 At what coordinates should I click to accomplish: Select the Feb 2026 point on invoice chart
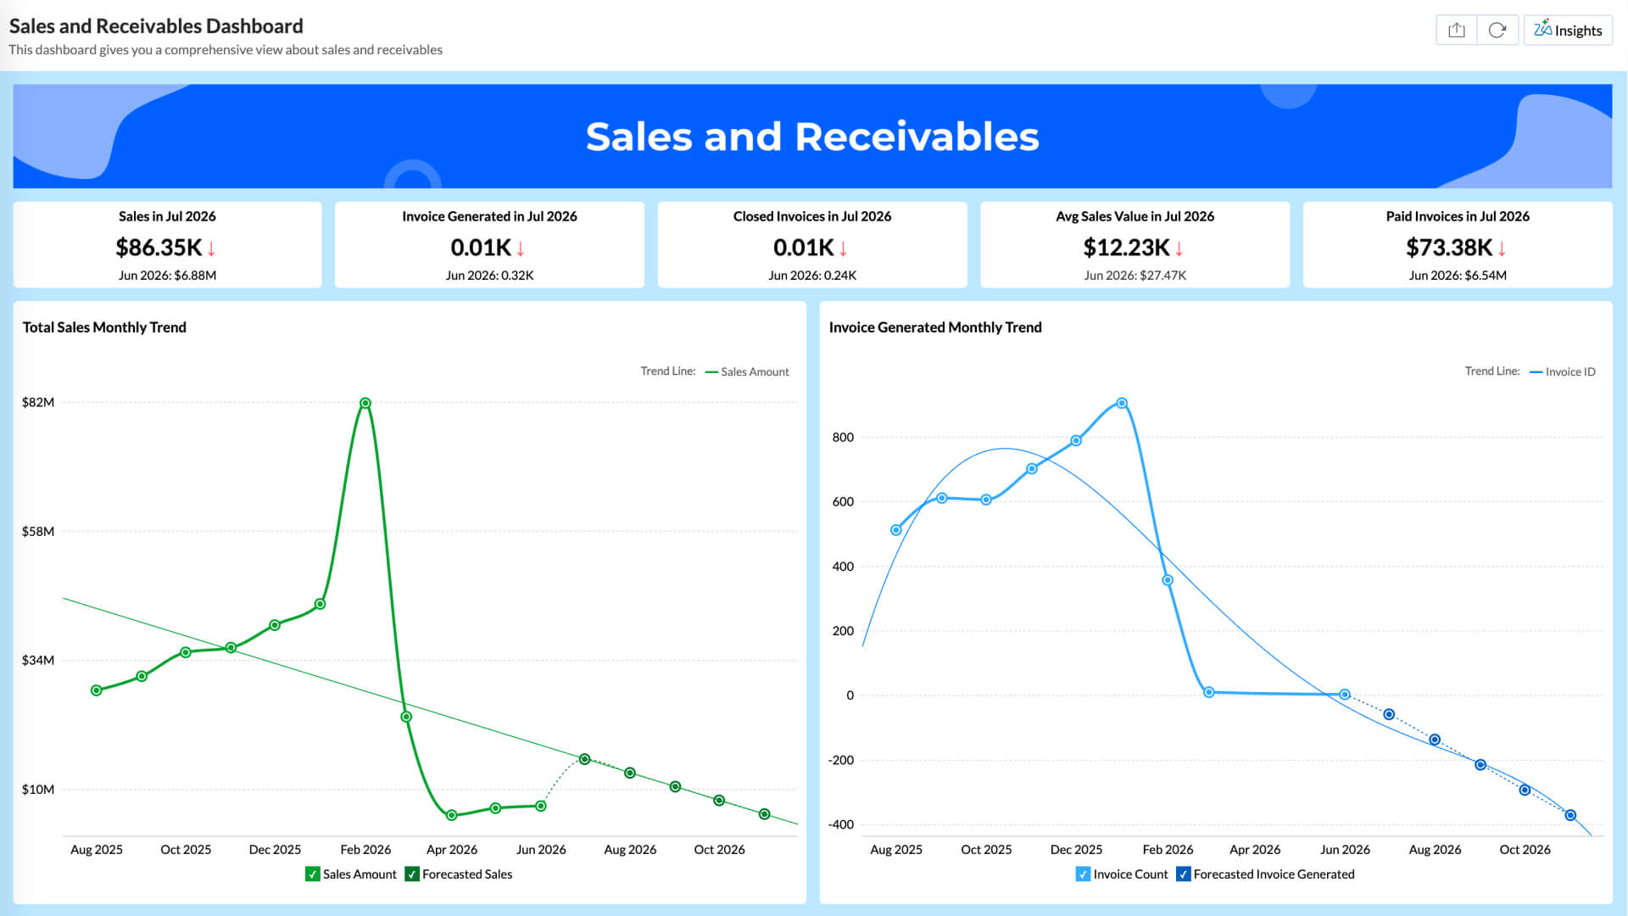(1168, 581)
